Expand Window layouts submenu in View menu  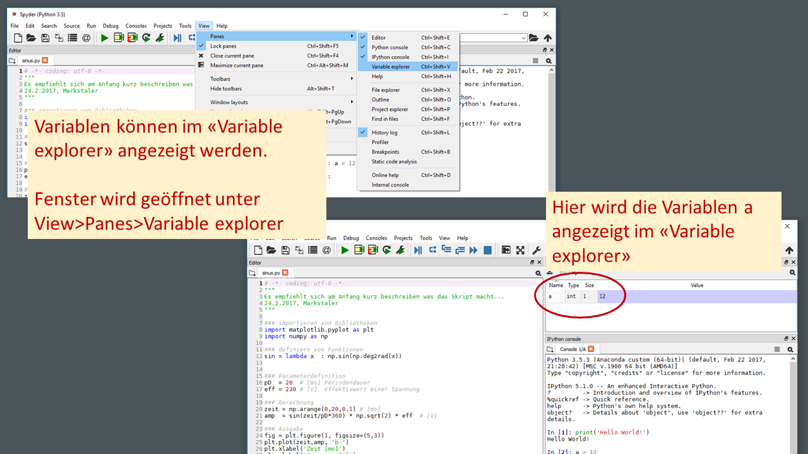point(276,102)
